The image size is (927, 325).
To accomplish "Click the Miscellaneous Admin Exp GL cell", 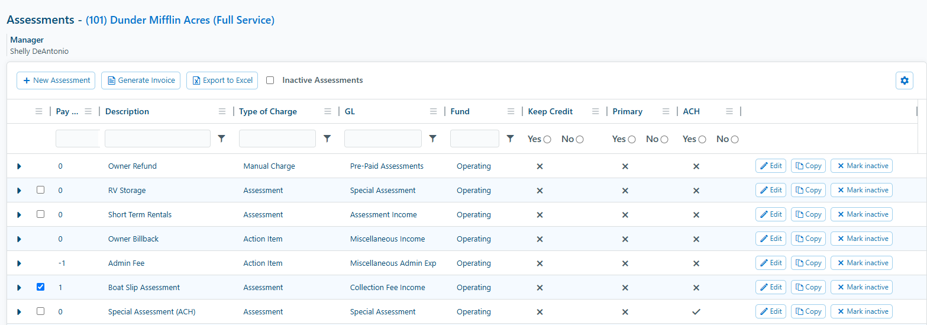I will point(393,263).
